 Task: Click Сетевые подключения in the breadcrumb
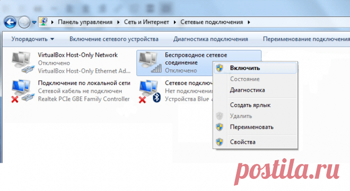[212, 22]
